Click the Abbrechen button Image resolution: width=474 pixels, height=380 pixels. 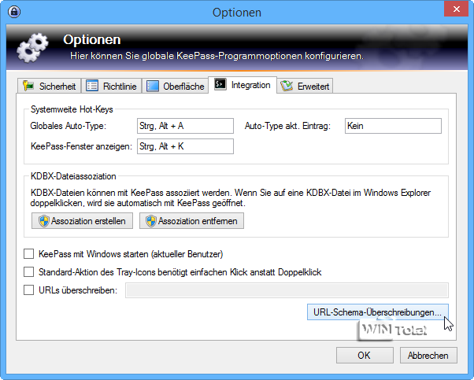[x=428, y=356]
